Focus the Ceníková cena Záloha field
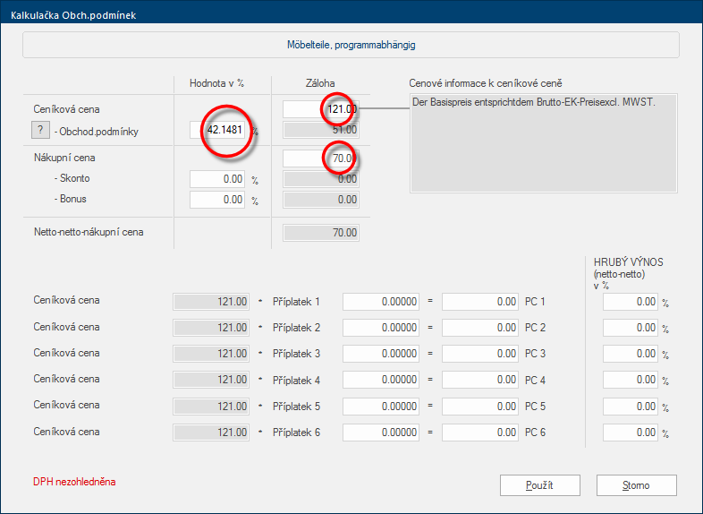This screenshot has height=514, width=703. coord(321,109)
